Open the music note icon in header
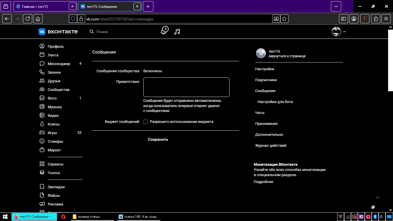The image size is (393, 221). tap(177, 32)
